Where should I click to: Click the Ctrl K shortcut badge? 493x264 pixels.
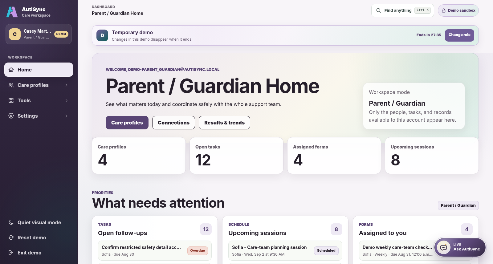point(422,10)
